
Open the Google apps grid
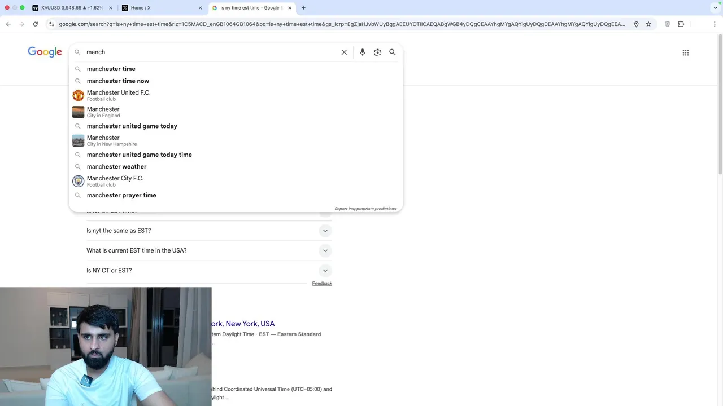(686, 52)
